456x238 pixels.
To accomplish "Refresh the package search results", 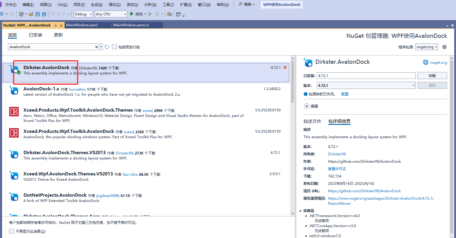I will [107, 47].
